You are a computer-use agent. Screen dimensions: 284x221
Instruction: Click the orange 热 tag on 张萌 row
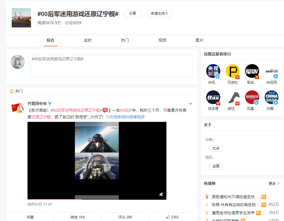[x=264, y=205]
